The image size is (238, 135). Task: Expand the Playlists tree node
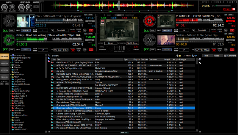[11, 67]
